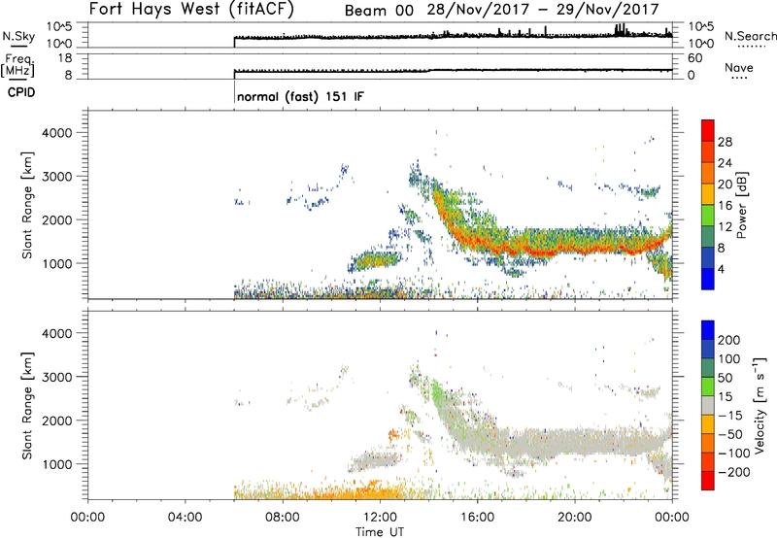Pick the gray segment of Velocity colorbar
Image resolution: width=777 pixels, height=538 pixels.
point(708,405)
